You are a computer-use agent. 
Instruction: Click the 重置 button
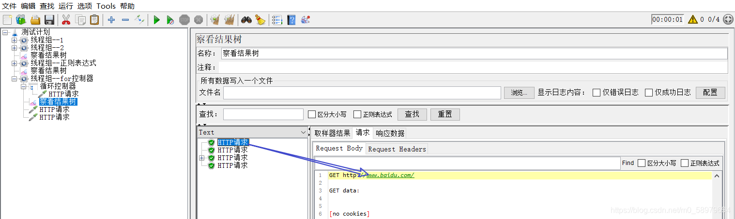point(445,114)
